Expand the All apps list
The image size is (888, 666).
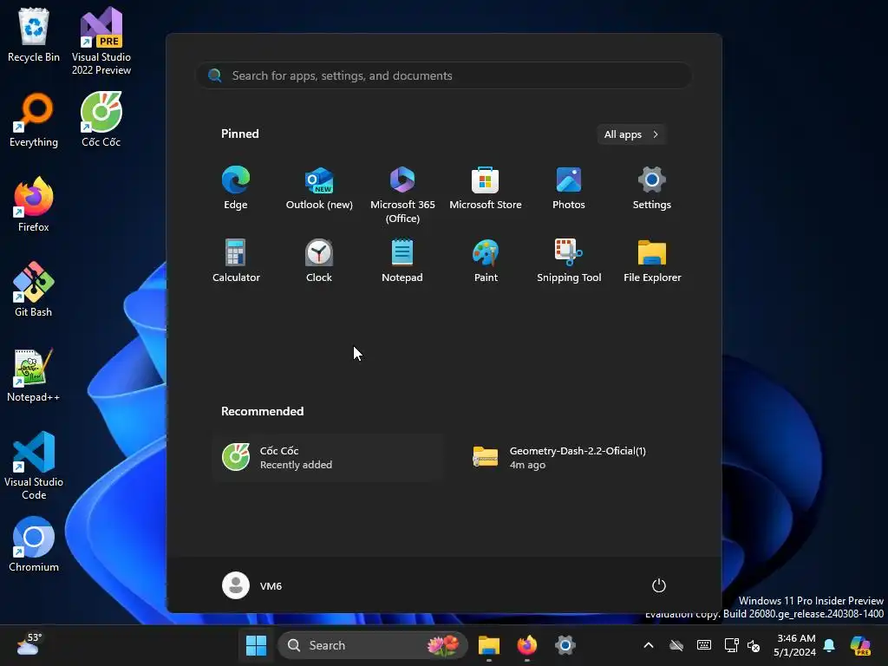pos(631,134)
